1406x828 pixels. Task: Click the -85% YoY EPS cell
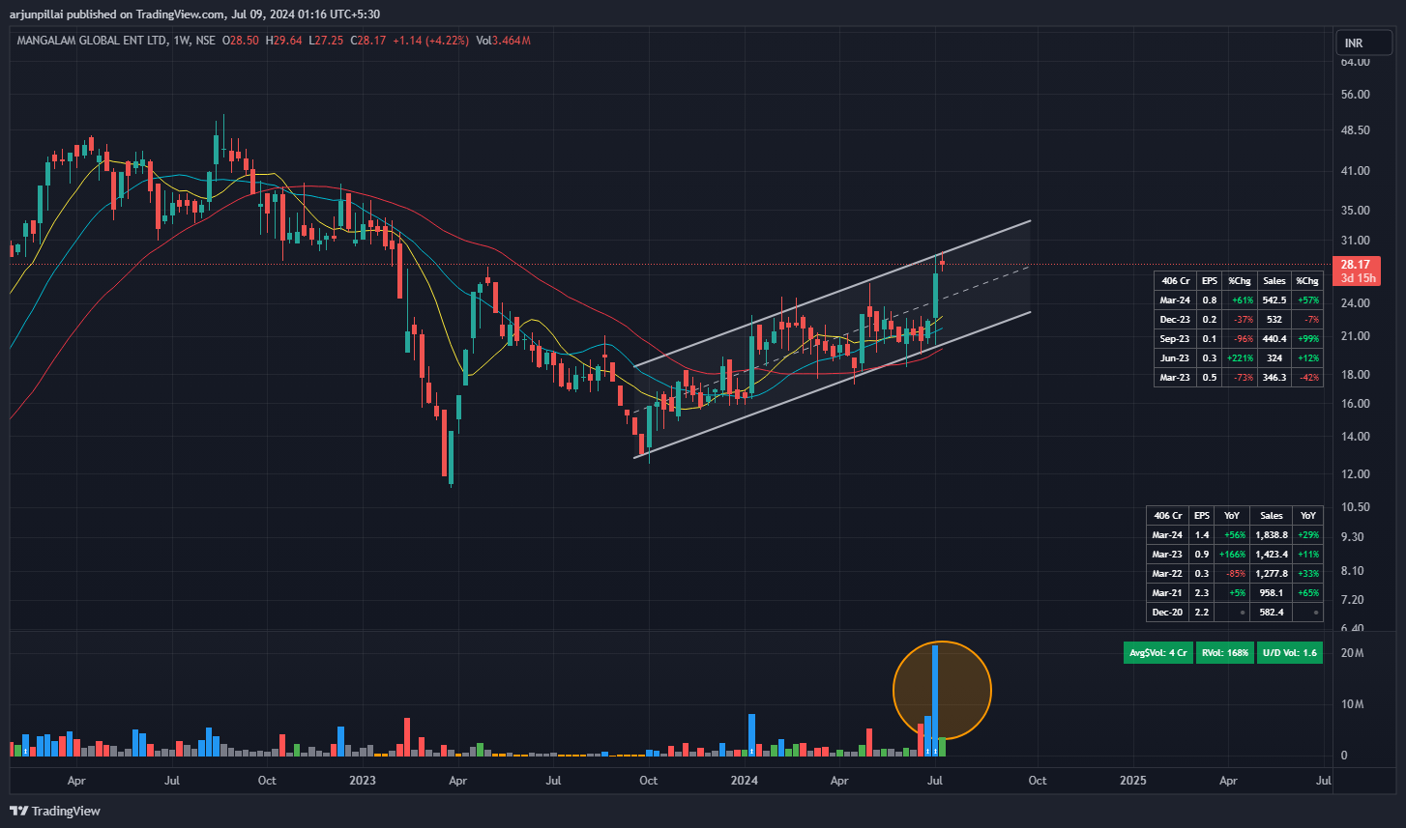[1232, 573]
